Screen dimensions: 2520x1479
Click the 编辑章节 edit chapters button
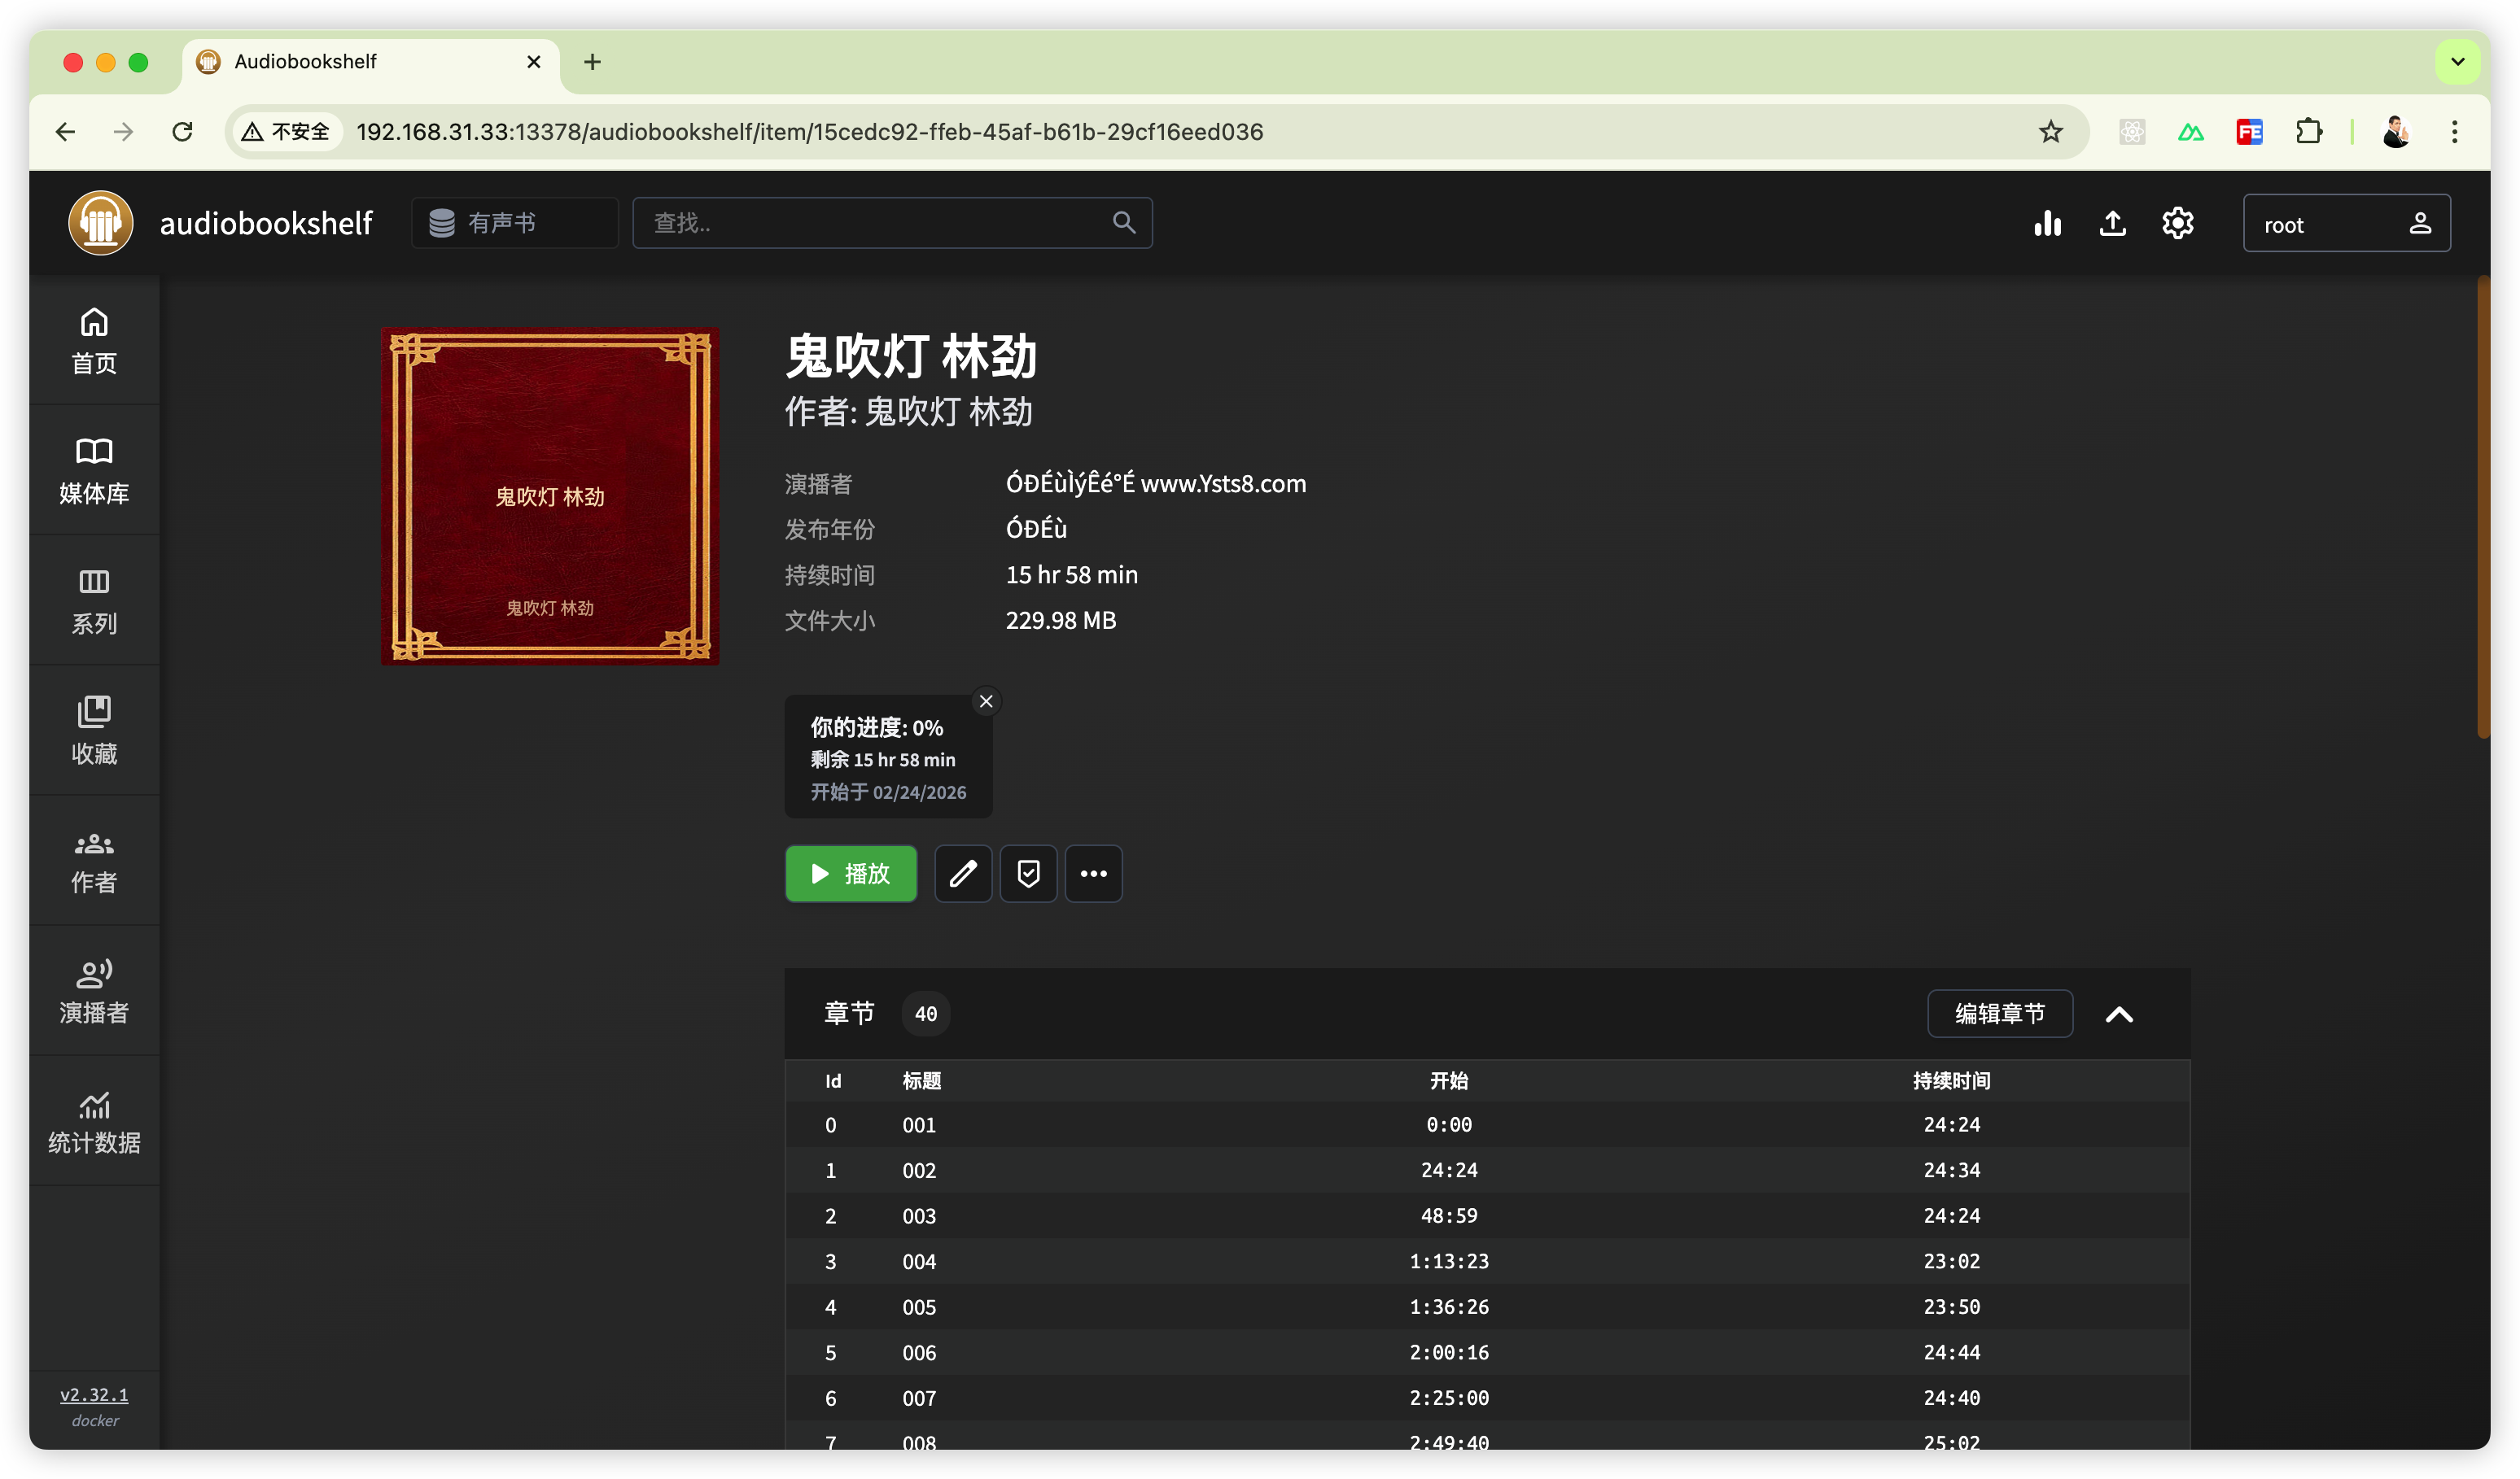[x=1999, y=1014]
